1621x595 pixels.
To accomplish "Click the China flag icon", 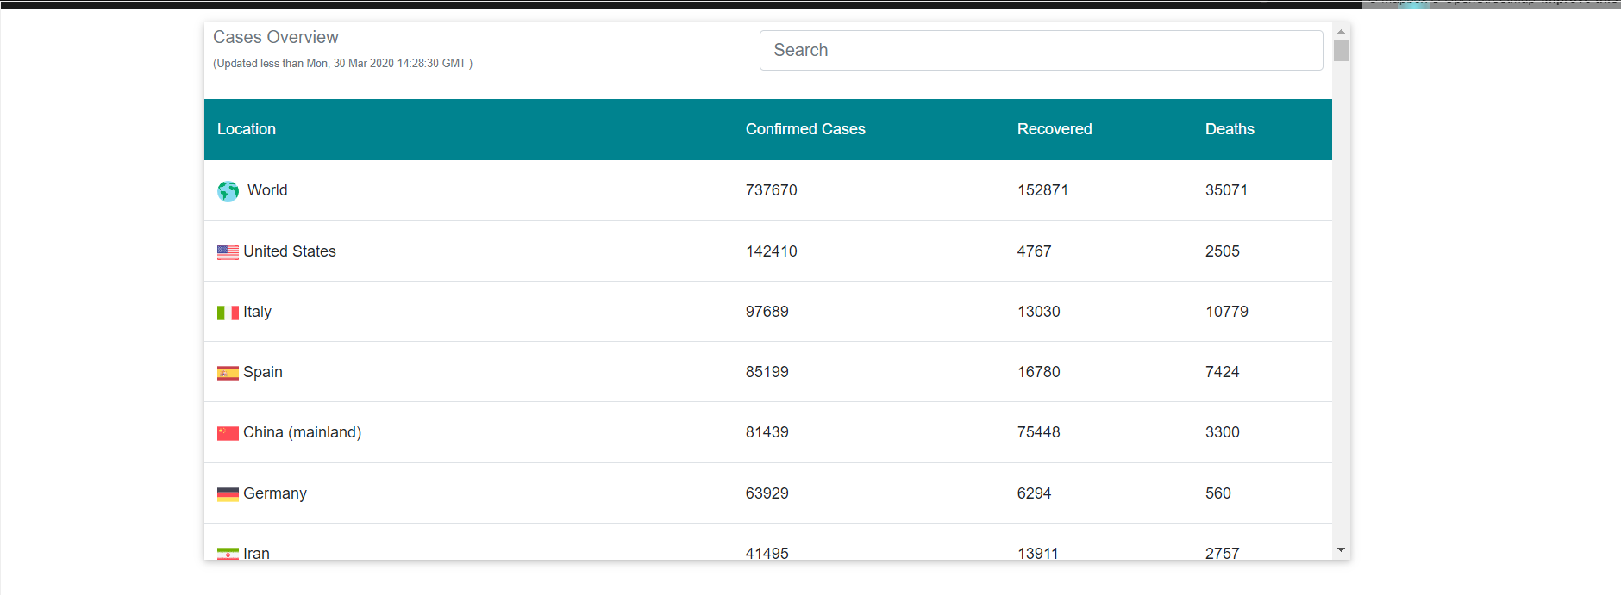I will click(228, 433).
